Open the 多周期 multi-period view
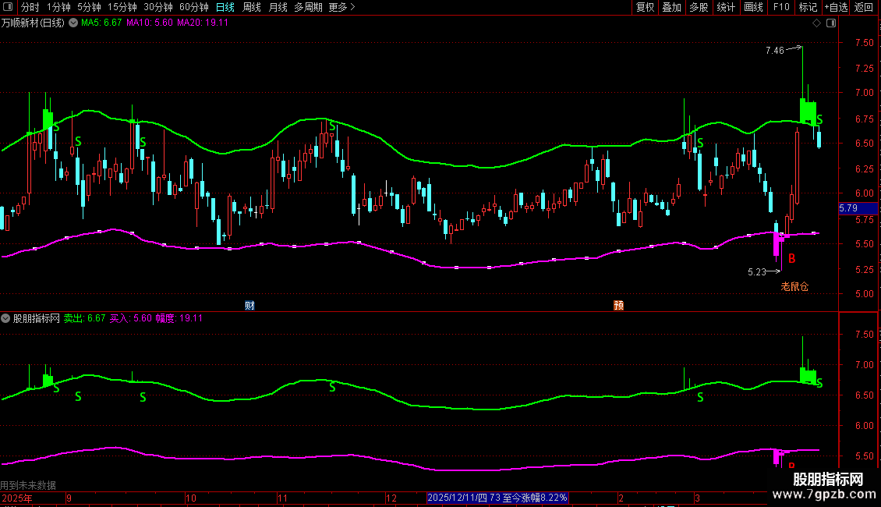 pyautogui.click(x=309, y=7)
